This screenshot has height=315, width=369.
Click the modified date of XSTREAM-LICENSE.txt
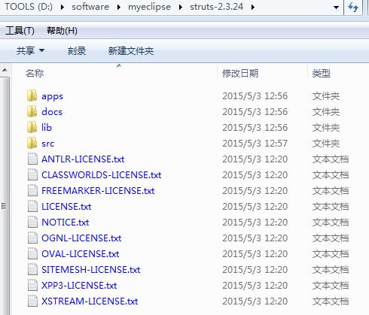255,301
